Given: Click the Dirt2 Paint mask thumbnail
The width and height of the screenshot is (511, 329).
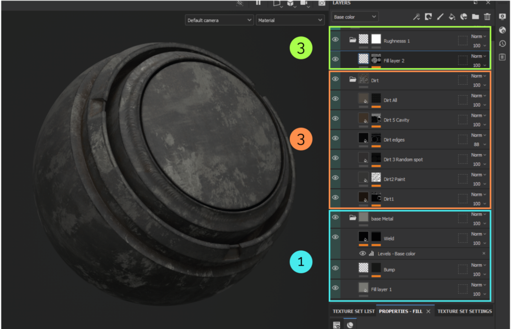Looking at the screenshot, I should (376, 177).
